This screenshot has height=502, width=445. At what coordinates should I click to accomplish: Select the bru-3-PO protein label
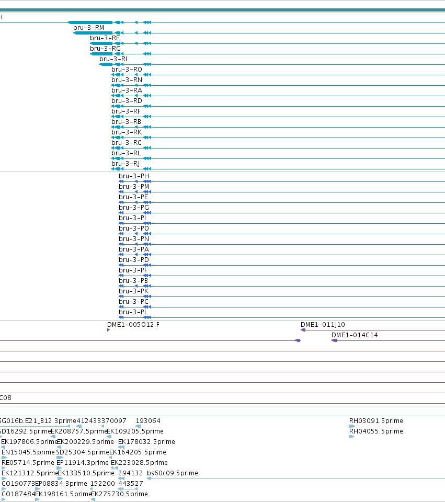[134, 229]
